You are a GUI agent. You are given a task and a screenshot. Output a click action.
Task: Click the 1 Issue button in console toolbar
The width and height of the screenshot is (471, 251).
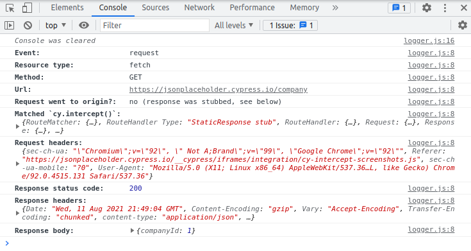(290, 25)
